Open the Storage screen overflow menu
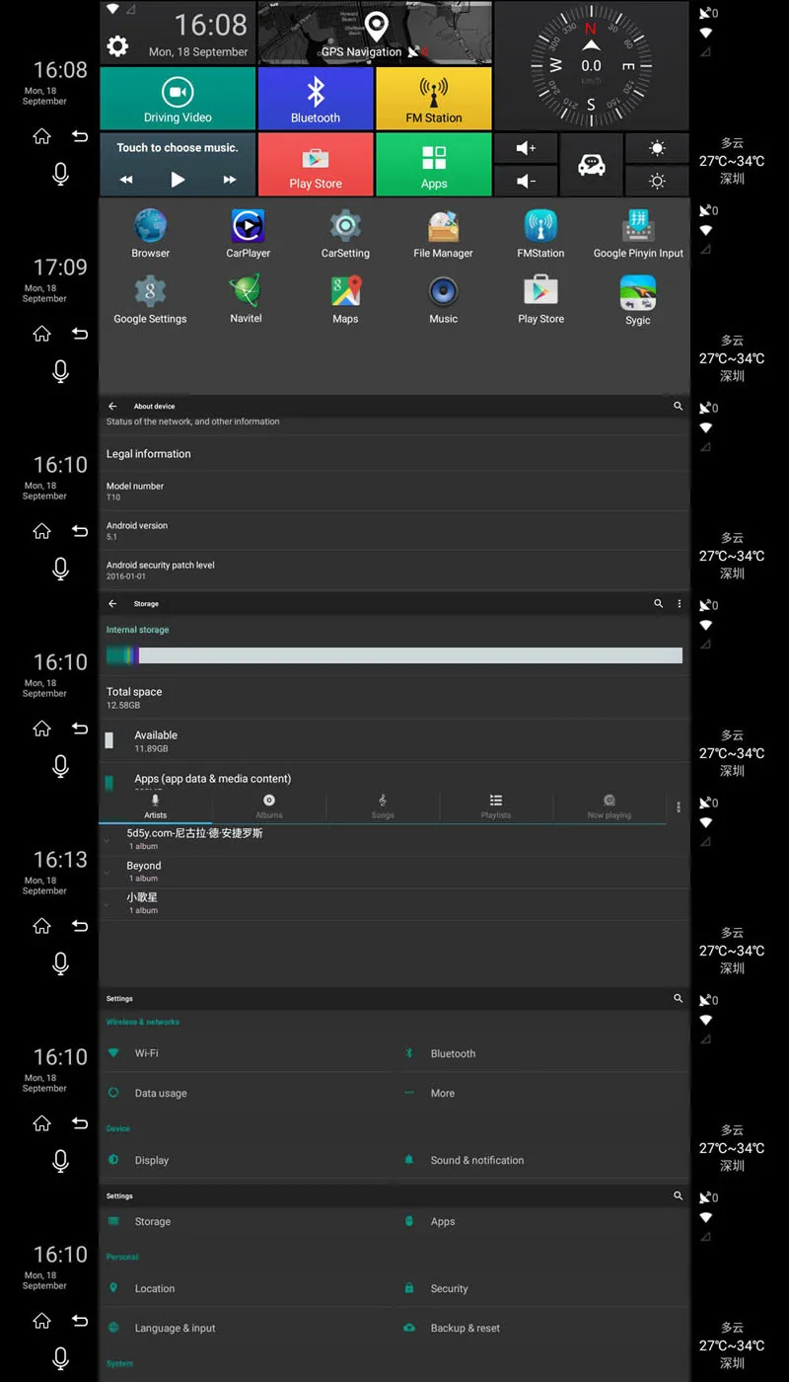 pyautogui.click(x=679, y=603)
